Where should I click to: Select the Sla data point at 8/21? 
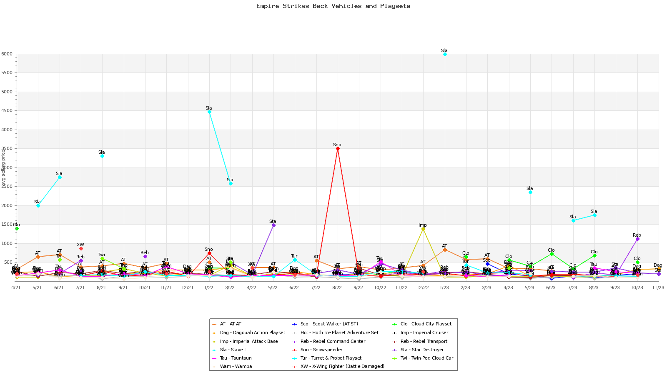pyautogui.click(x=102, y=156)
